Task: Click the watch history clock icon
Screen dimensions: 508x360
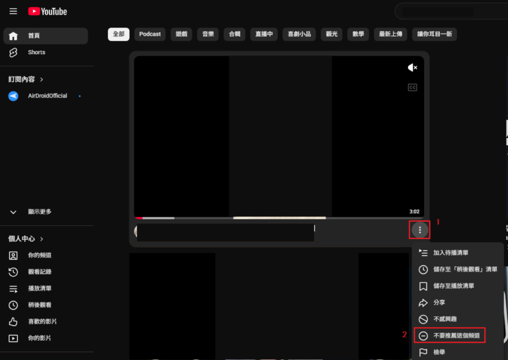Action: click(13, 272)
